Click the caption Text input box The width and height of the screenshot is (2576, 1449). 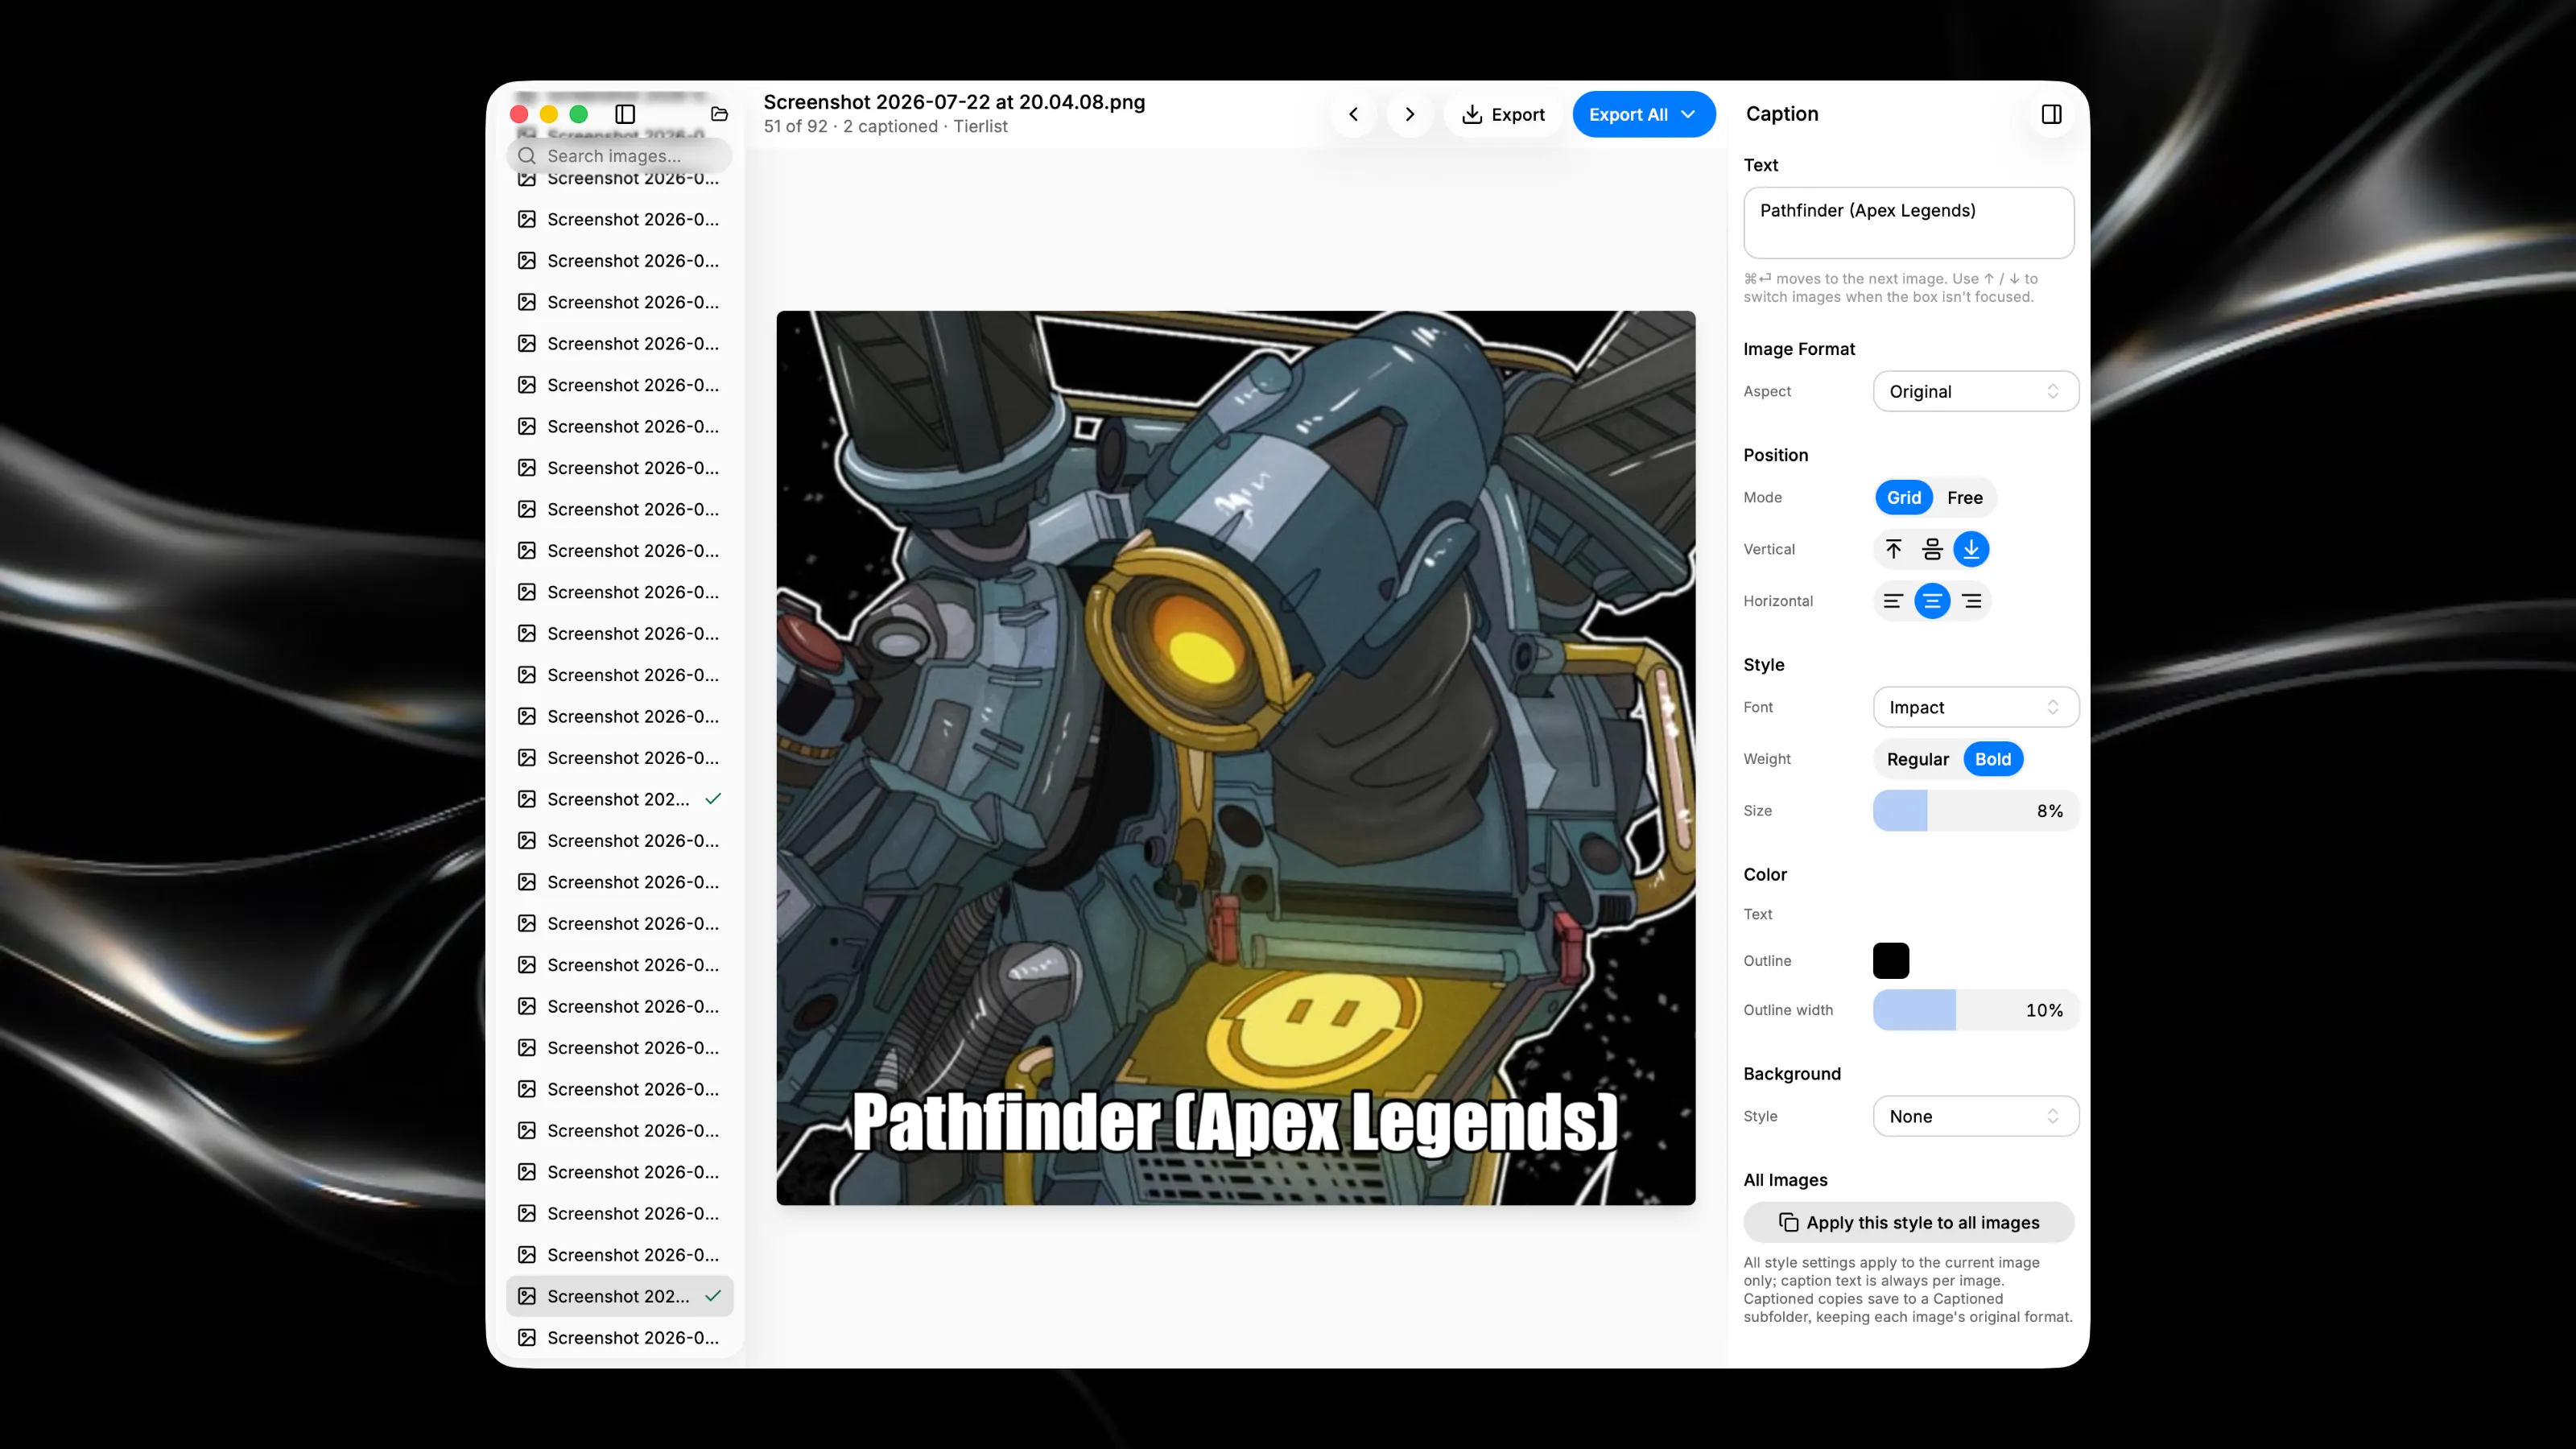coord(1908,222)
